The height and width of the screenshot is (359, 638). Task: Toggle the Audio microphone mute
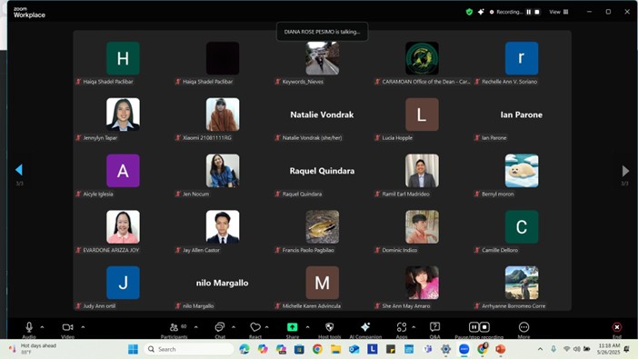click(x=29, y=327)
